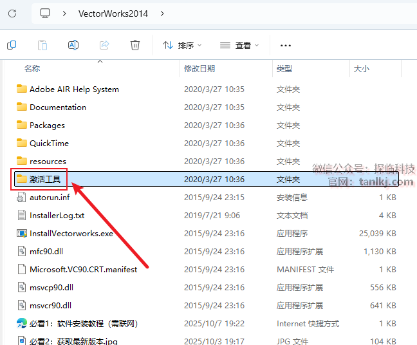Click the 2025/10/7 19:22 date cell
This screenshot has width=417, height=345.
point(214,324)
